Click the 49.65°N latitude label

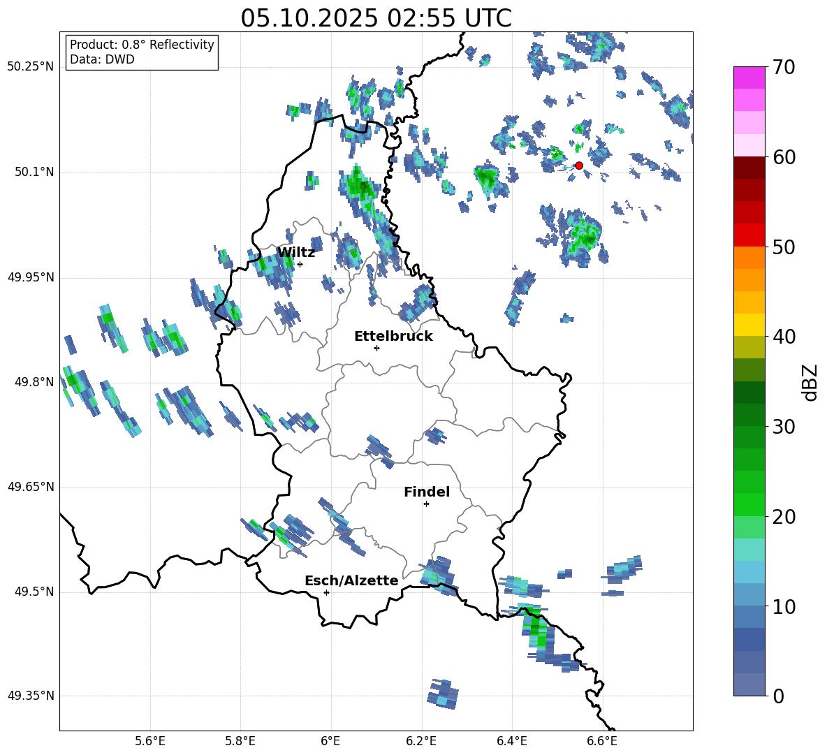(31, 487)
